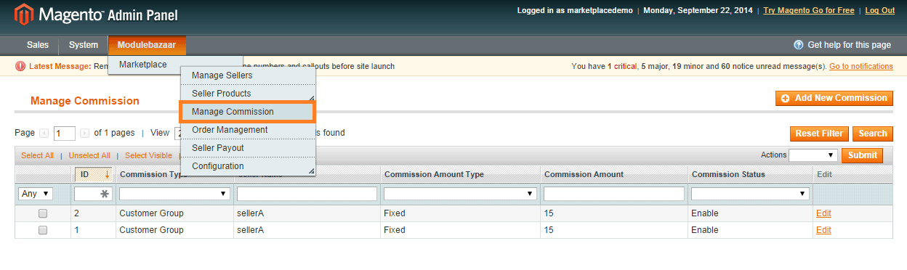Click the help question mark icon
907x270 pixels.
(x=799, y=45)
